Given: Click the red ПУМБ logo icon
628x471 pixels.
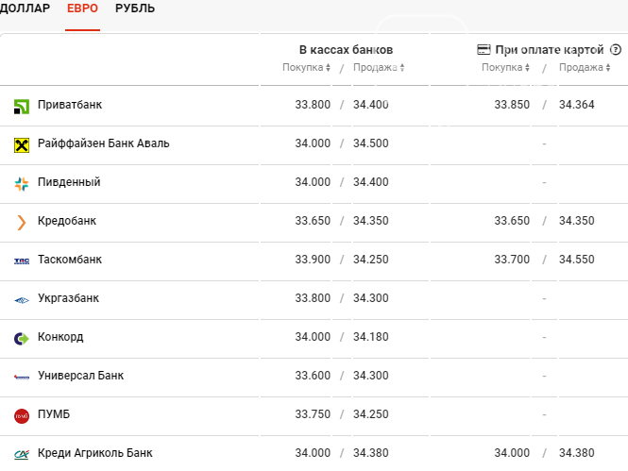Looking at the screenshot, I should click(x=22, y=416).
